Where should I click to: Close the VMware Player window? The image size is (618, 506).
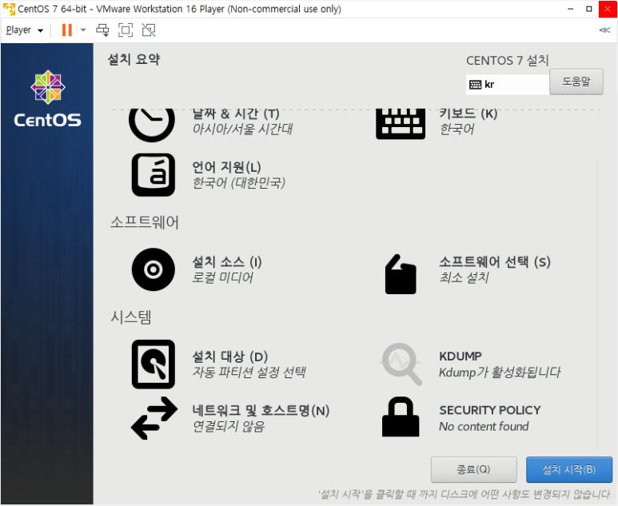(x=608, y=9)
